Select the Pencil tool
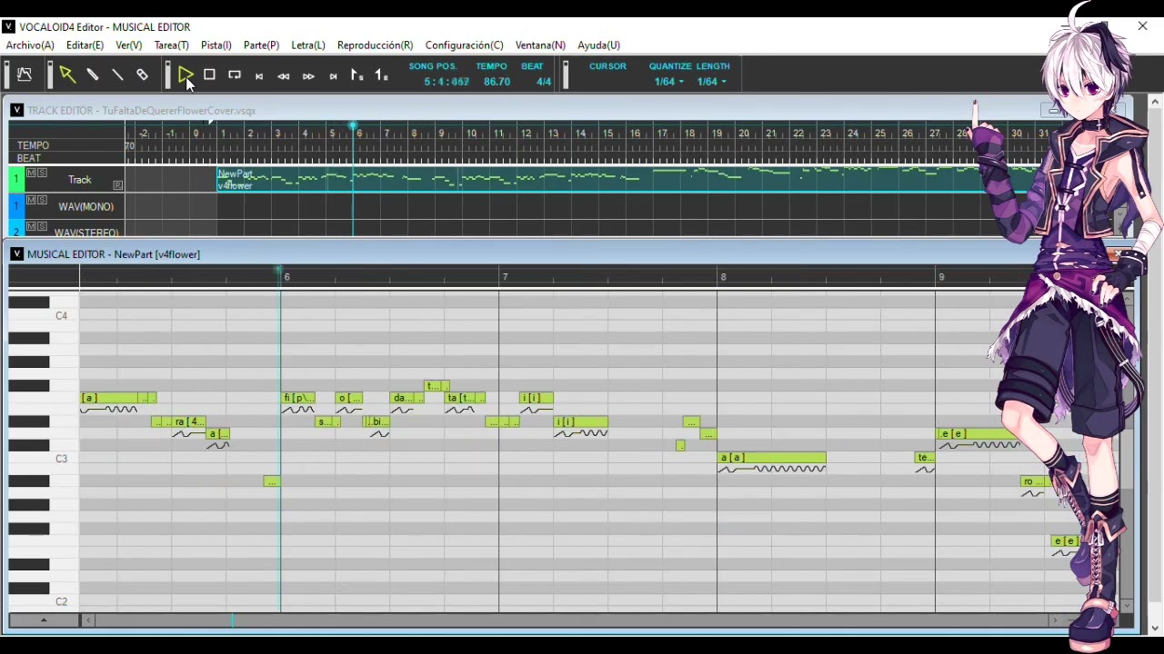The image size is (1164, 654). [93, 75]
